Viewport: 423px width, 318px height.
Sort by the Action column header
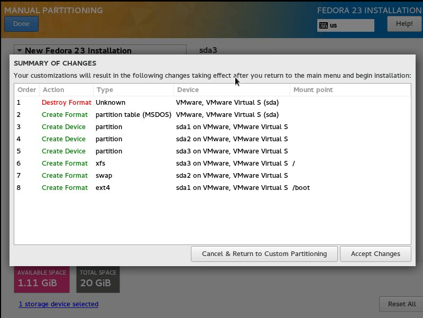coord(67,89)
